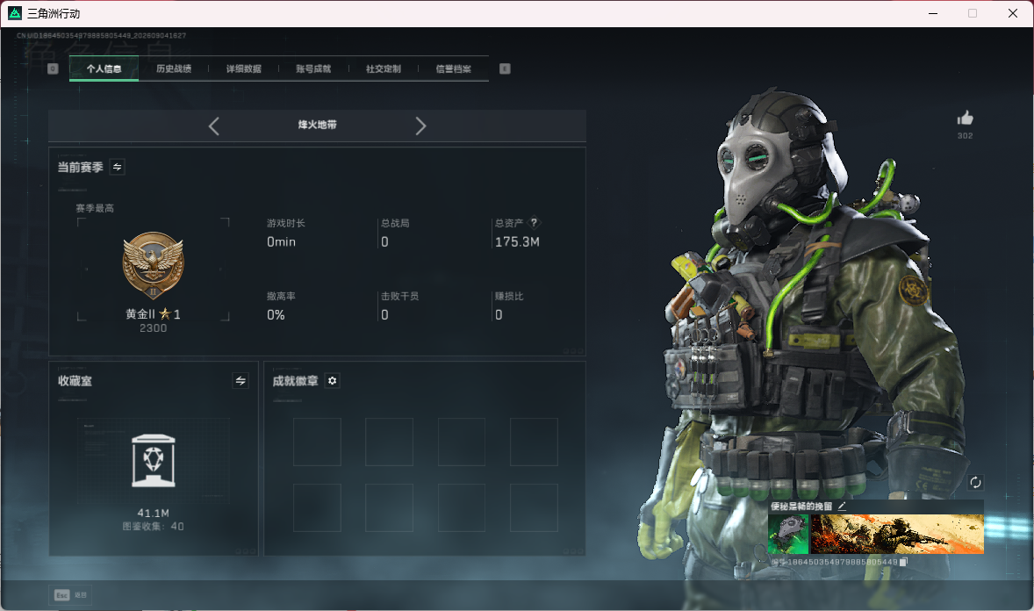Screen dimensions: 1034x611
Task: Click the 撤离率 value 0%
Action: 276,315
